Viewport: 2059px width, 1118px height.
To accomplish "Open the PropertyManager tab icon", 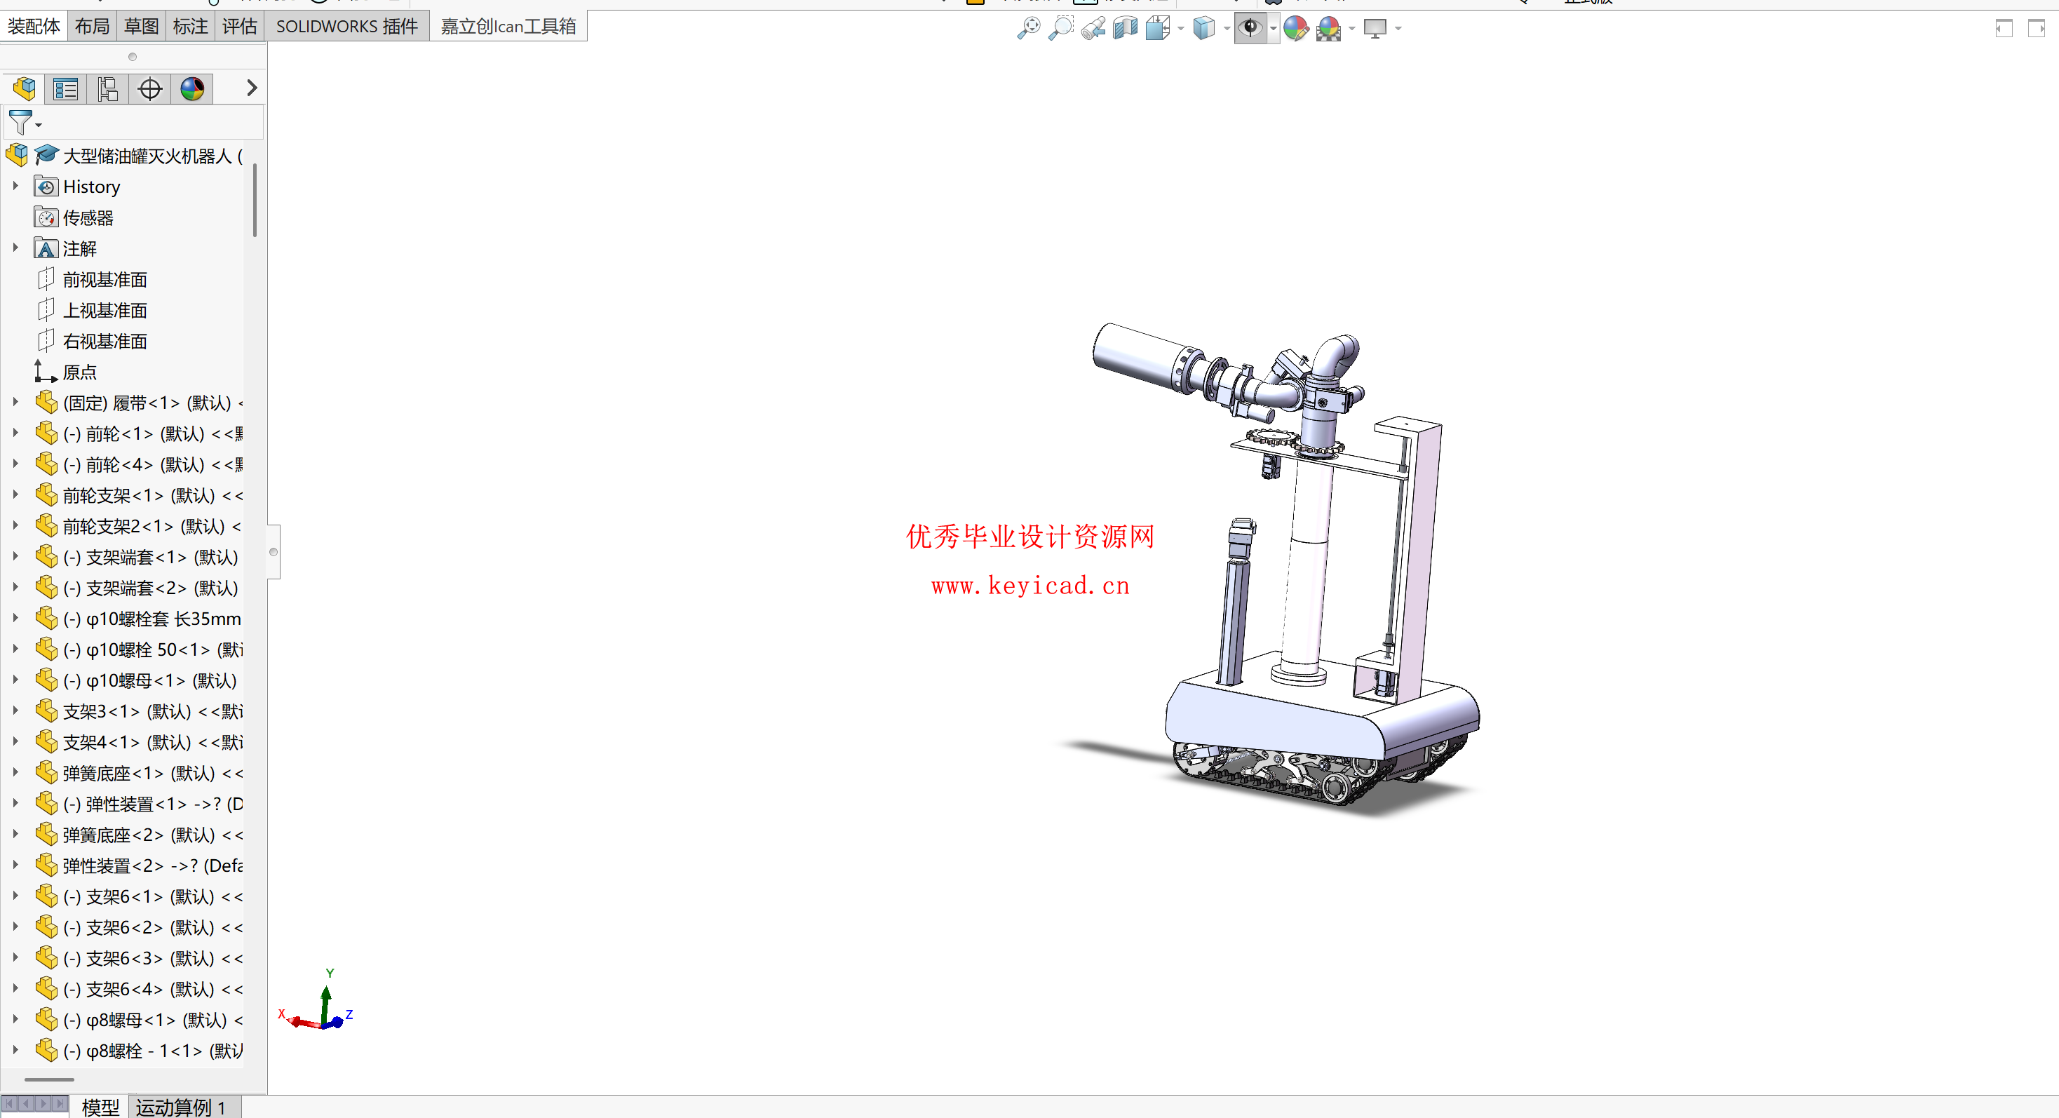I will point(65,88).
